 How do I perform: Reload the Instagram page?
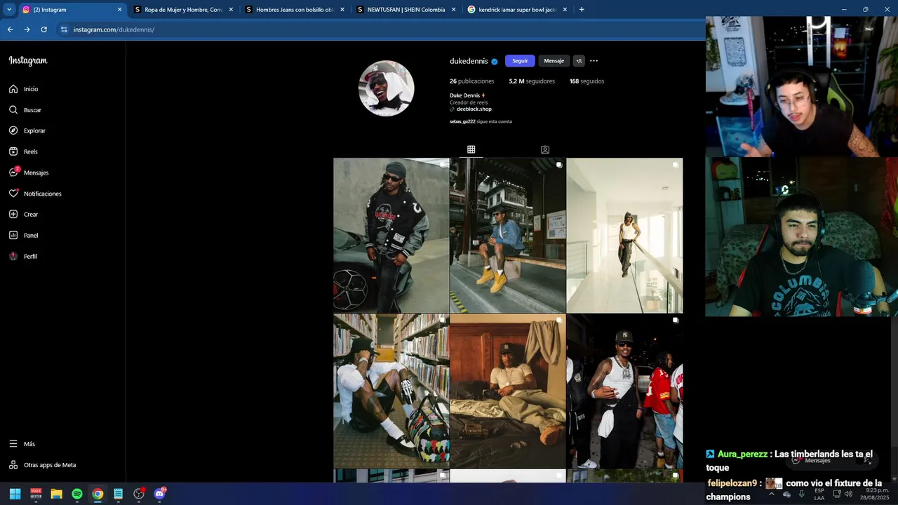43,29
